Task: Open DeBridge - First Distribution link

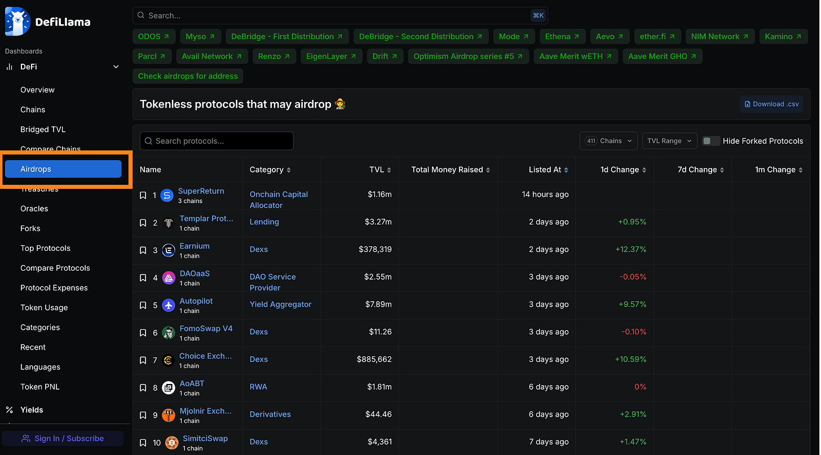Action: tap(288, 37)
